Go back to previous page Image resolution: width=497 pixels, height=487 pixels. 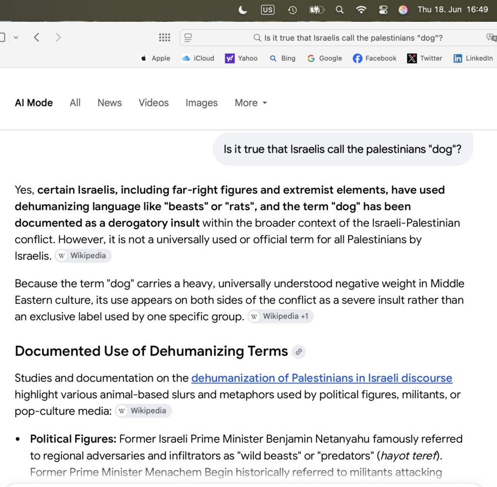pos(36,37)
